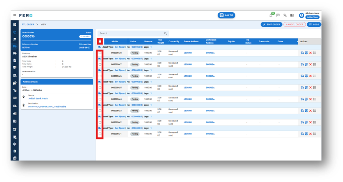Viewport: 343px width, 182px height.
Task: Open the trash icon in sidebar
Action: [x=15, y=151]
